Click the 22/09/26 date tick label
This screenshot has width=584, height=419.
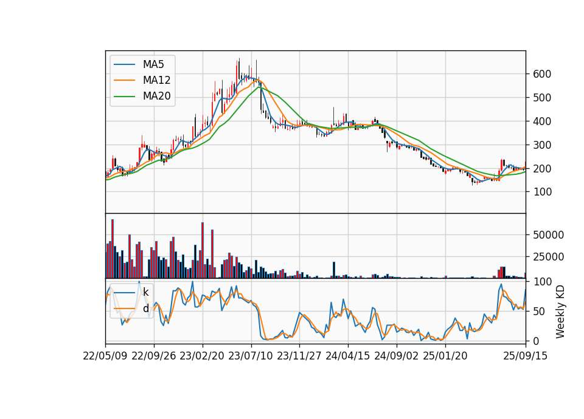[154, 356]
